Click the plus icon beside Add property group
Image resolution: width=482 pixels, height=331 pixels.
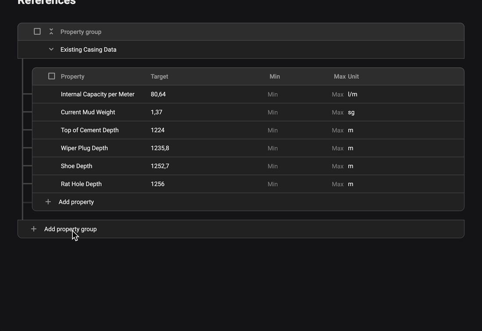tap(34, 229)
